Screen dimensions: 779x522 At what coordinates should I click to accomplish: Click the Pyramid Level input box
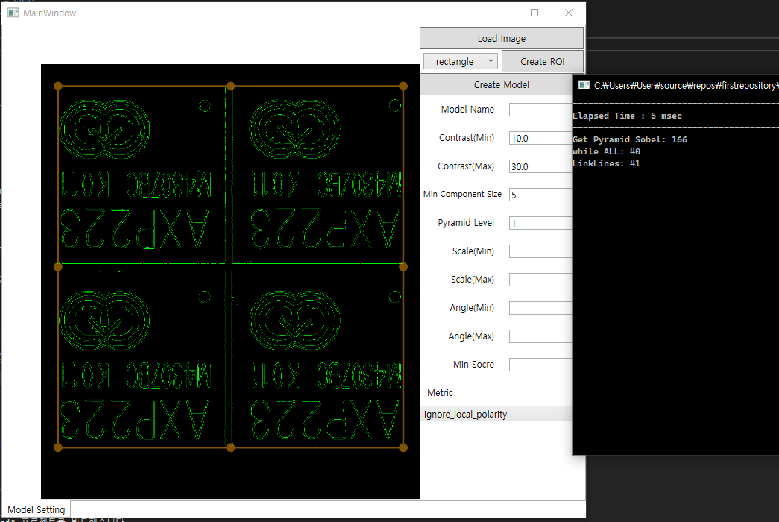pos(540,223)
